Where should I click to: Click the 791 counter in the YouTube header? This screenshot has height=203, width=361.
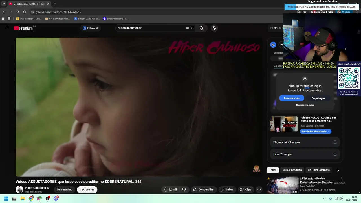click(274, 28)
